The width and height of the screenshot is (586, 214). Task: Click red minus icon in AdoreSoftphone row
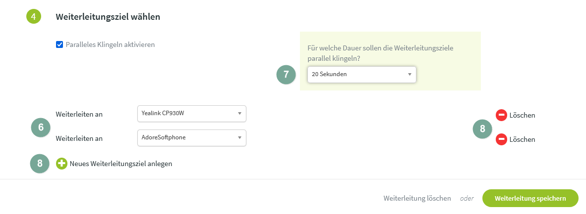[501, 139]
